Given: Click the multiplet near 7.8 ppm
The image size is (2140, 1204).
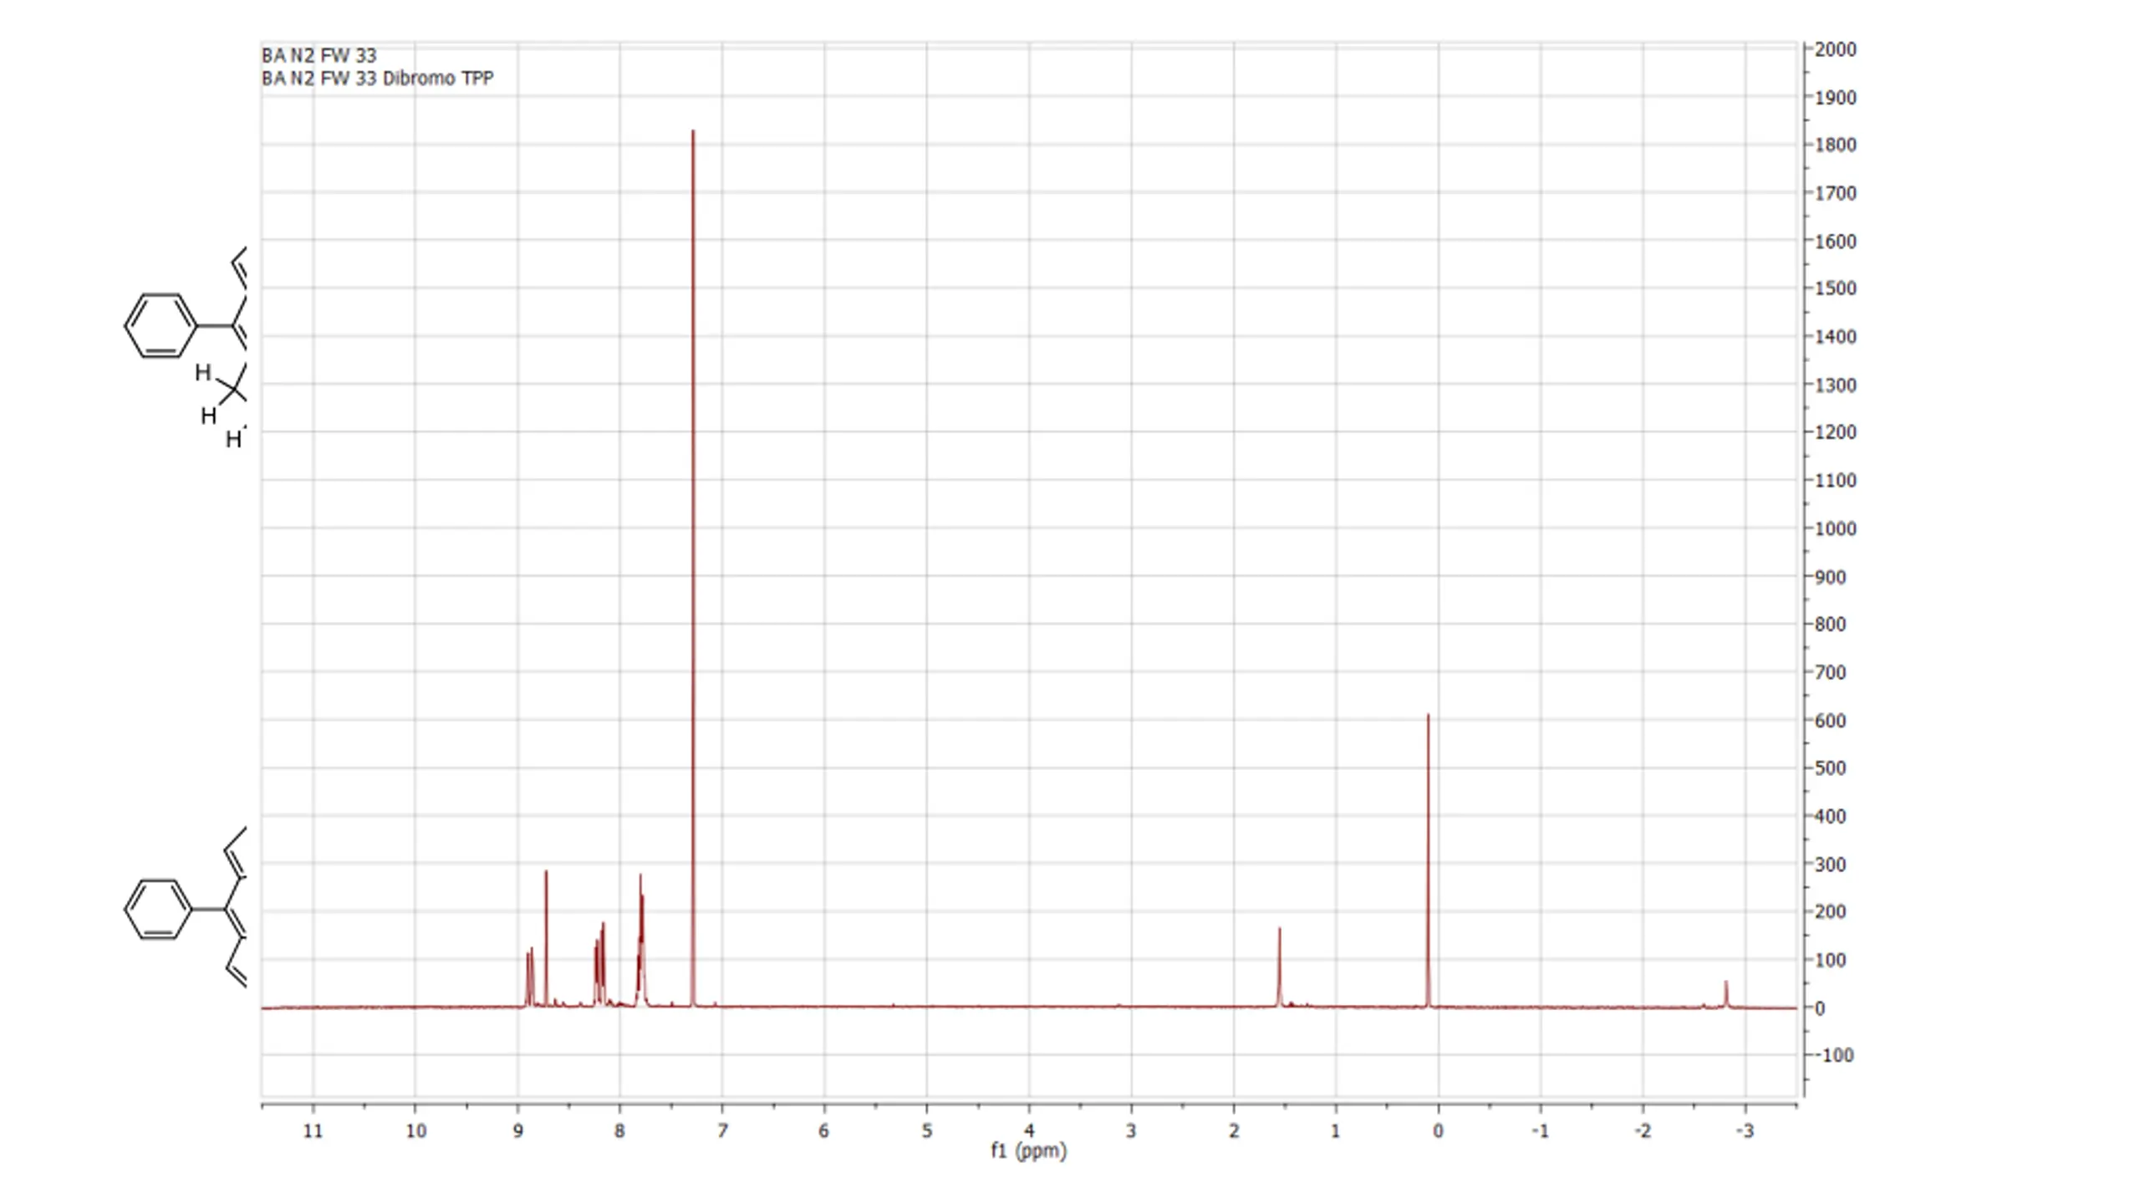Looking at the screenshot, I should coord(641,941).
